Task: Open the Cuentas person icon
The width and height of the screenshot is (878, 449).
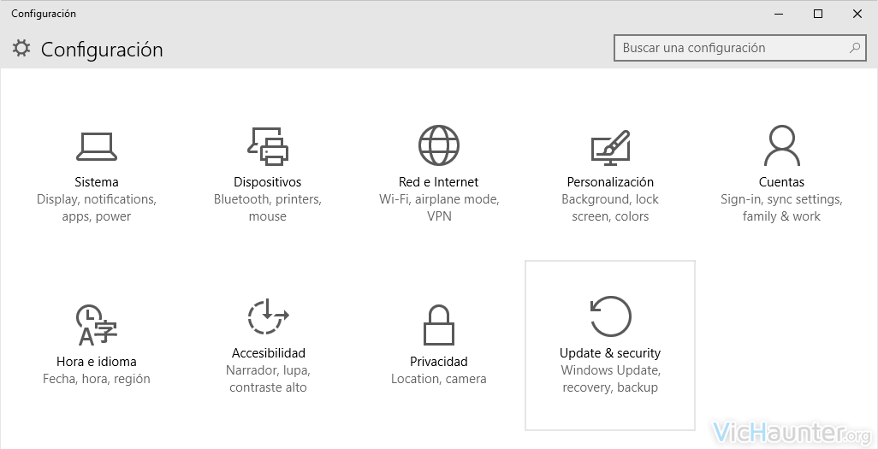Action: (x=781, y=145)
